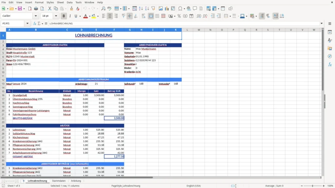Insert special character omega icon
Image resolution: width=335 pixels, height=188 pixels.
point(180,8)
